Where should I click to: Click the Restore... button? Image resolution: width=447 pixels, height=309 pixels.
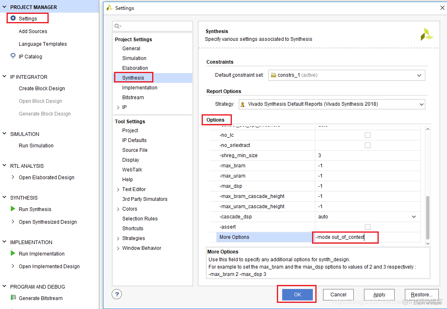[x=422, y=294]
